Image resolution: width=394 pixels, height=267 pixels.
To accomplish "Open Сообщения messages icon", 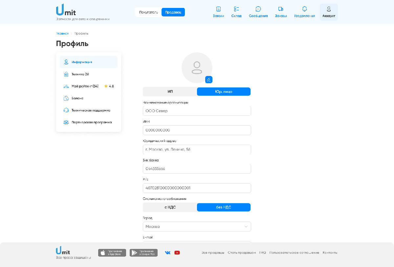I will 258,12.
